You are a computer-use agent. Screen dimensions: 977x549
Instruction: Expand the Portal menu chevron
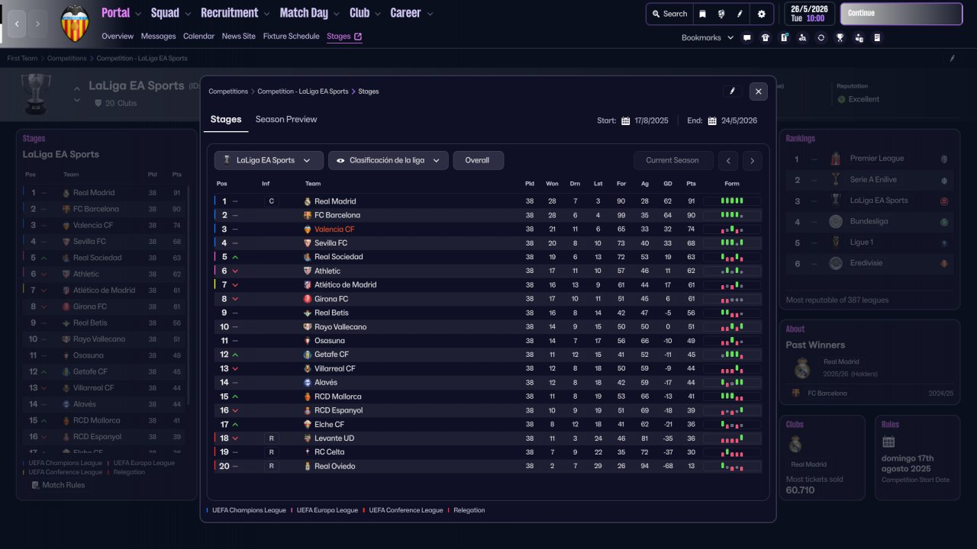[138, 14]
